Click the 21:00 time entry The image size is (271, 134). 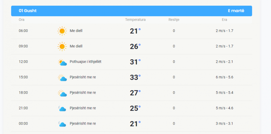pos(23,108)
